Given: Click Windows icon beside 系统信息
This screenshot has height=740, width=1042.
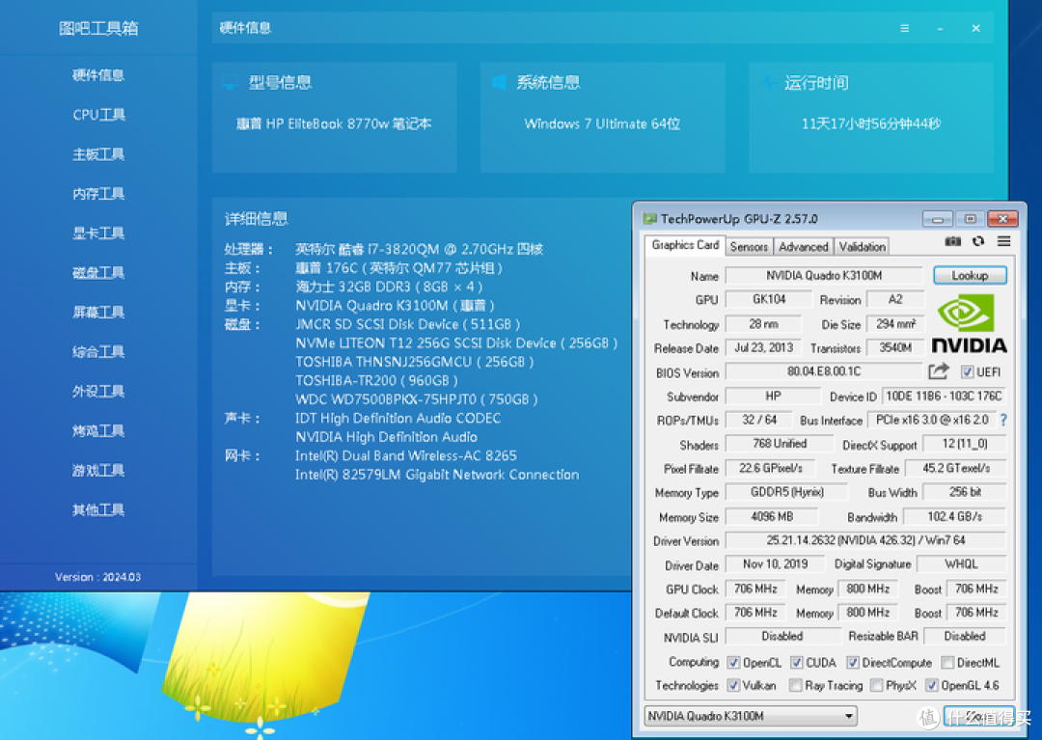Looking at the screenshot, I should pos(499,82).
